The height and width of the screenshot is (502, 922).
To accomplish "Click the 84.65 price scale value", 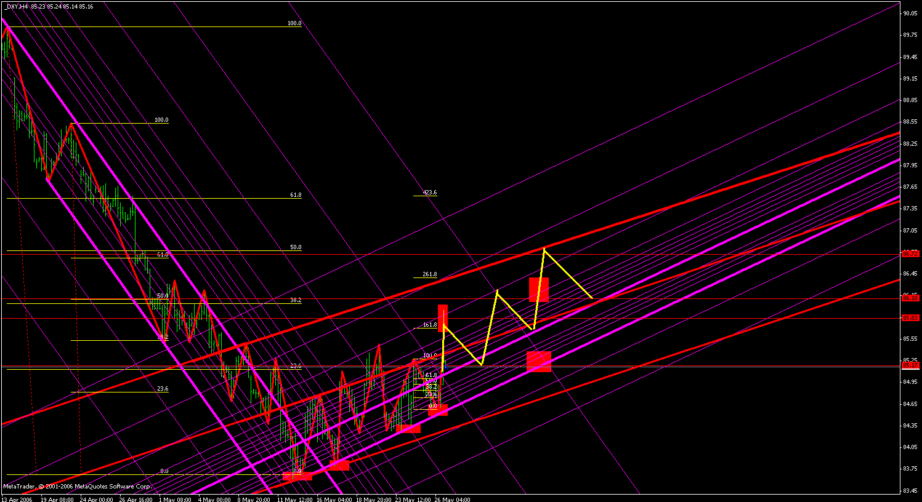I will click(x=911, y=404).
